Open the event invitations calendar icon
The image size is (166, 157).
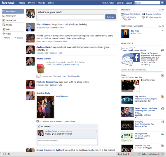pos(122,14)
